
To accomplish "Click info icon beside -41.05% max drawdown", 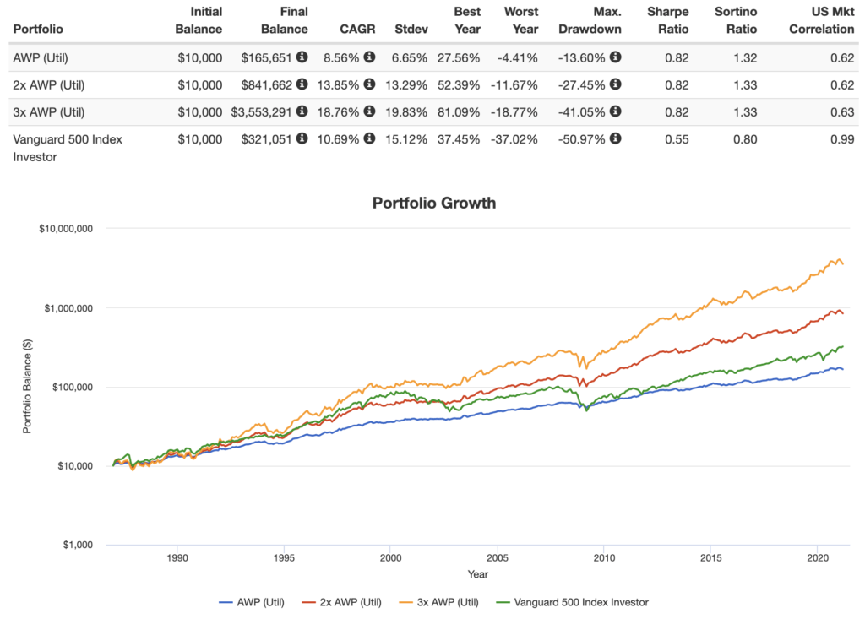I will (616, 111).
